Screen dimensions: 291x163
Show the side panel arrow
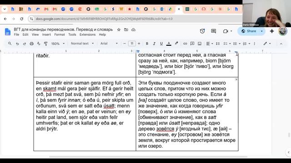(x=288, y=152)
